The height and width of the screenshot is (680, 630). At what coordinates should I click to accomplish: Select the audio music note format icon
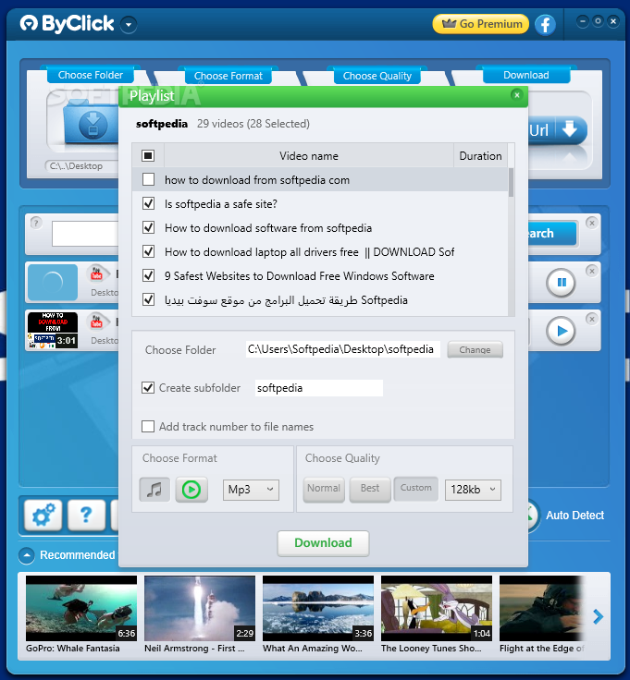pos(154,490)
